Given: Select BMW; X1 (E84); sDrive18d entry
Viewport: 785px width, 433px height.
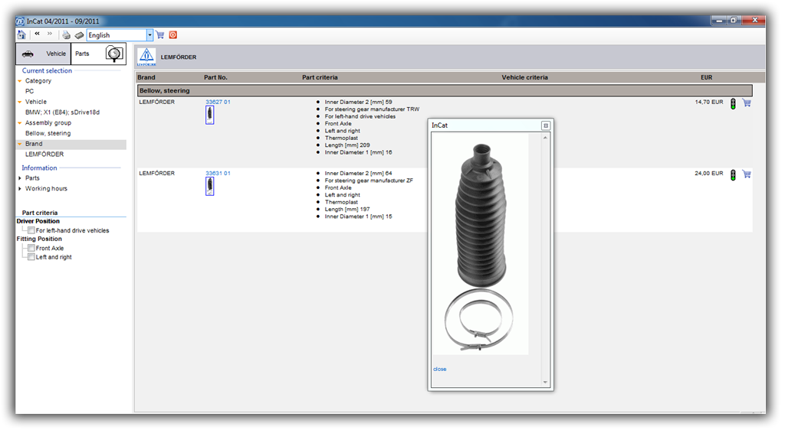Looking at the screenshot, I should 63,112.
